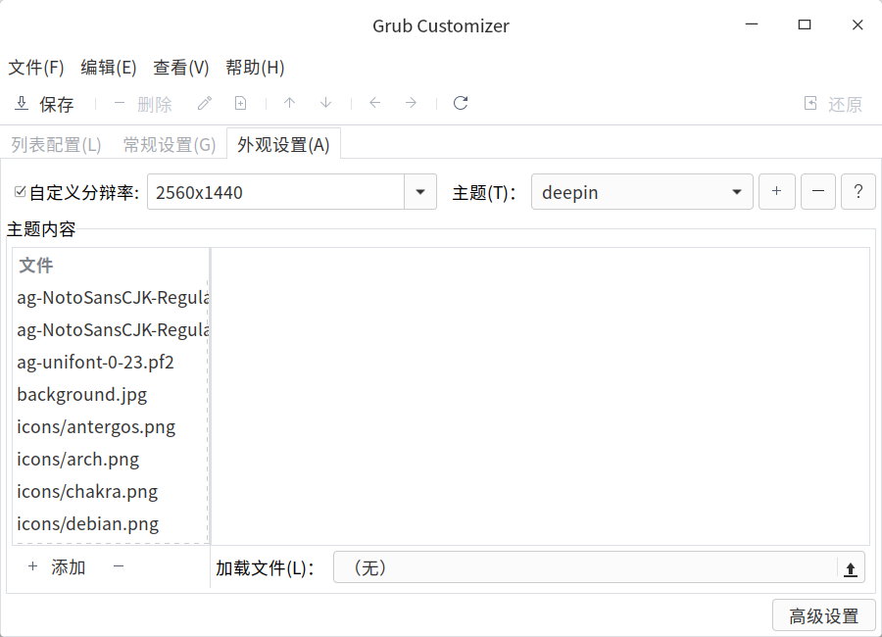Click the reload configuration icon

(461, 103)
